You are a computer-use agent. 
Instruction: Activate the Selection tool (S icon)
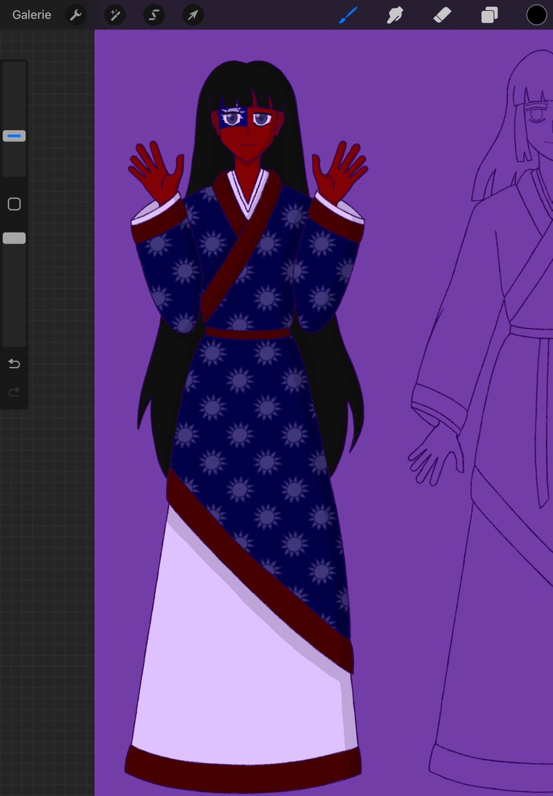point(153,14)
